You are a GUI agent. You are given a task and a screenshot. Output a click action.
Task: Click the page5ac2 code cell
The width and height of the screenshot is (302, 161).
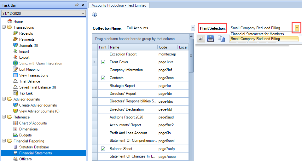(166, 125)
